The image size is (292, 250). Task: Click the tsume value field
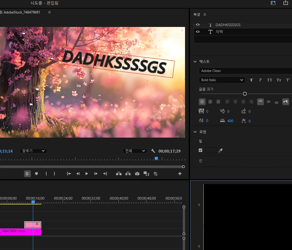[249, 121]
